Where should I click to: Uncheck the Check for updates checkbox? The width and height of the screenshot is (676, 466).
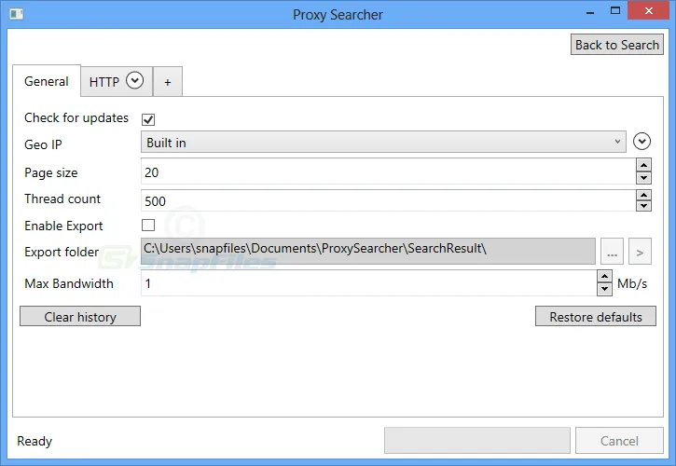(148, 119)
